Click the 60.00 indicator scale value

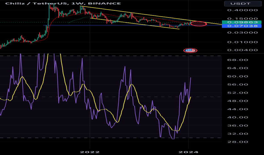pyautogui.click(x=238, y=76)
